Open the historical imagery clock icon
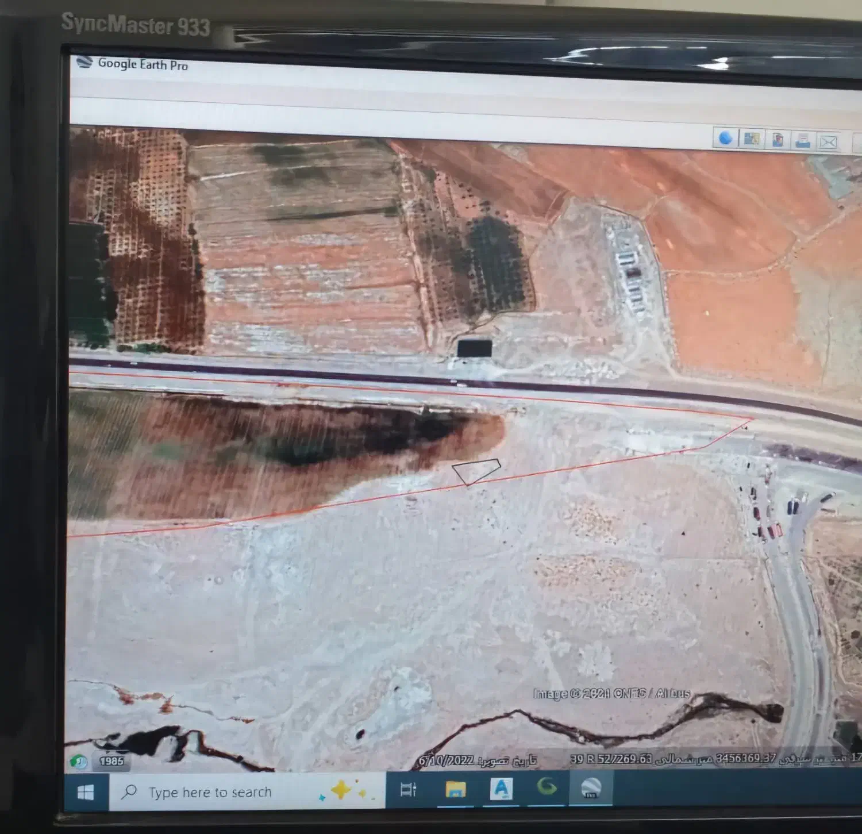The width and height of the screenshot is (862, 834). point(78,762)
